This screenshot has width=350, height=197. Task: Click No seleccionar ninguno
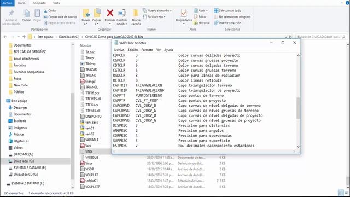(x=232, y=17)
